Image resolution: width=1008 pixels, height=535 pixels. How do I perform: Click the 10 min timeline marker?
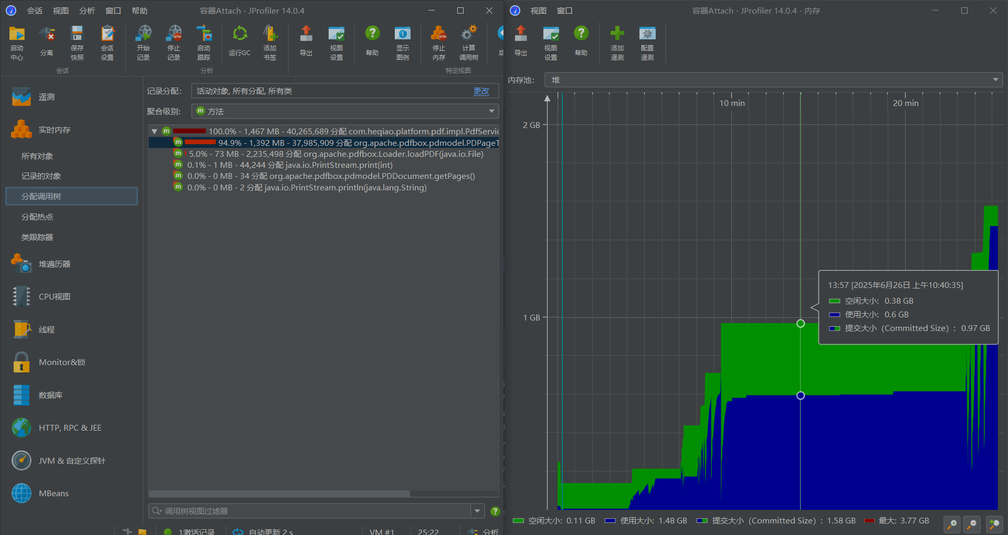point(732,103)
